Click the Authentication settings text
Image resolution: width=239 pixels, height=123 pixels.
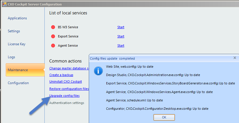coord(67,103)
